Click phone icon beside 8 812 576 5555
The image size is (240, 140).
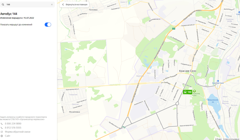(2, 128)
